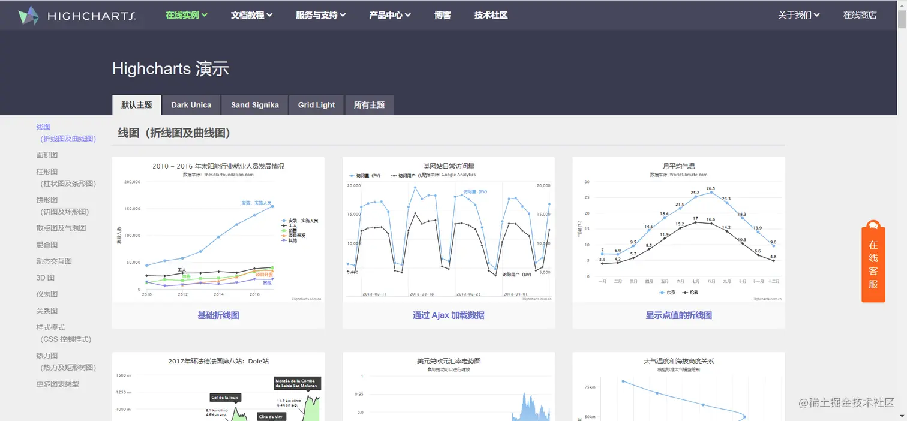Viewport: 907px width, 421px height.
Task: Click the 月平均气温 chart thumbnail
Action: 679,230
